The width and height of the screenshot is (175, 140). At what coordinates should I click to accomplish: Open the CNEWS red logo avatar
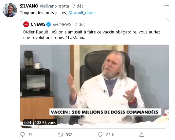point(26,24)
